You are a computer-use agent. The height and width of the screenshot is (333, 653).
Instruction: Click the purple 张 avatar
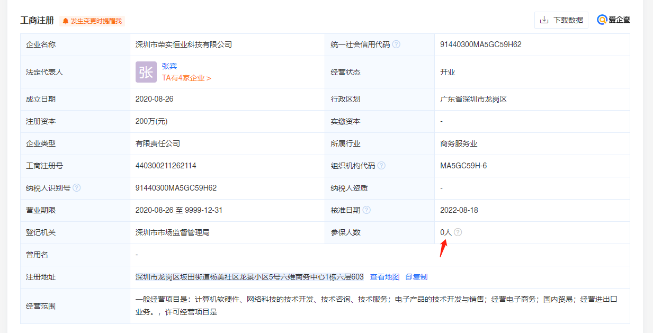(x=146, y=72)
